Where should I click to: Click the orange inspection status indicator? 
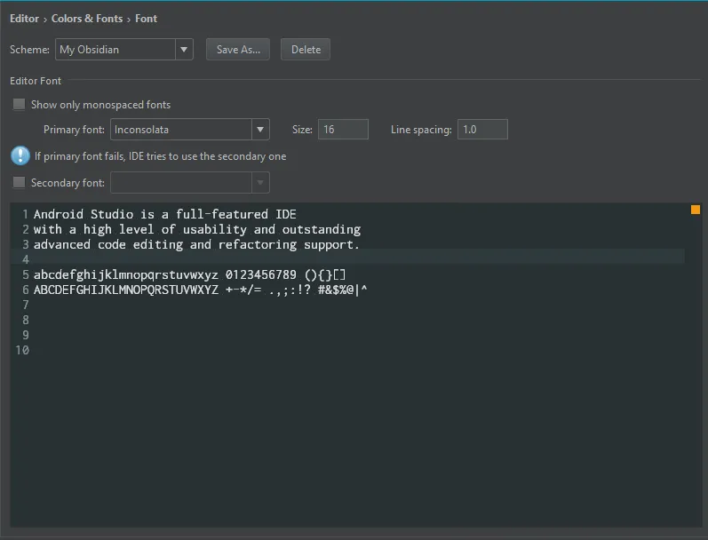tap(696, 210)
